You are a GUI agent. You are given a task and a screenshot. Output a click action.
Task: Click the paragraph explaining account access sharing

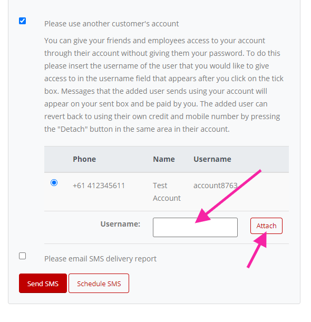[164, 85]
